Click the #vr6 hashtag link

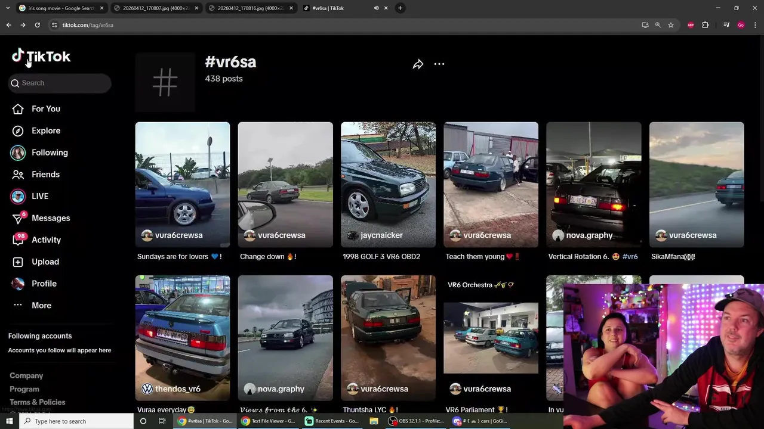coord(630,257)
